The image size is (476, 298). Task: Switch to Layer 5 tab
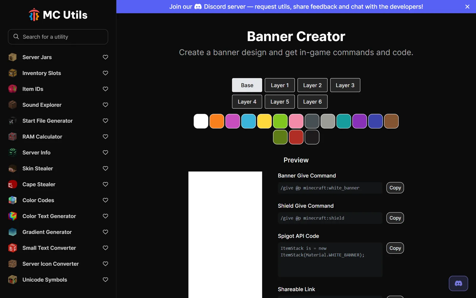(280, 102)
